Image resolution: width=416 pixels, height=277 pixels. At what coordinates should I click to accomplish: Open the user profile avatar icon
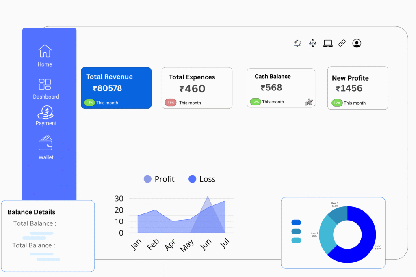point(357,43)
